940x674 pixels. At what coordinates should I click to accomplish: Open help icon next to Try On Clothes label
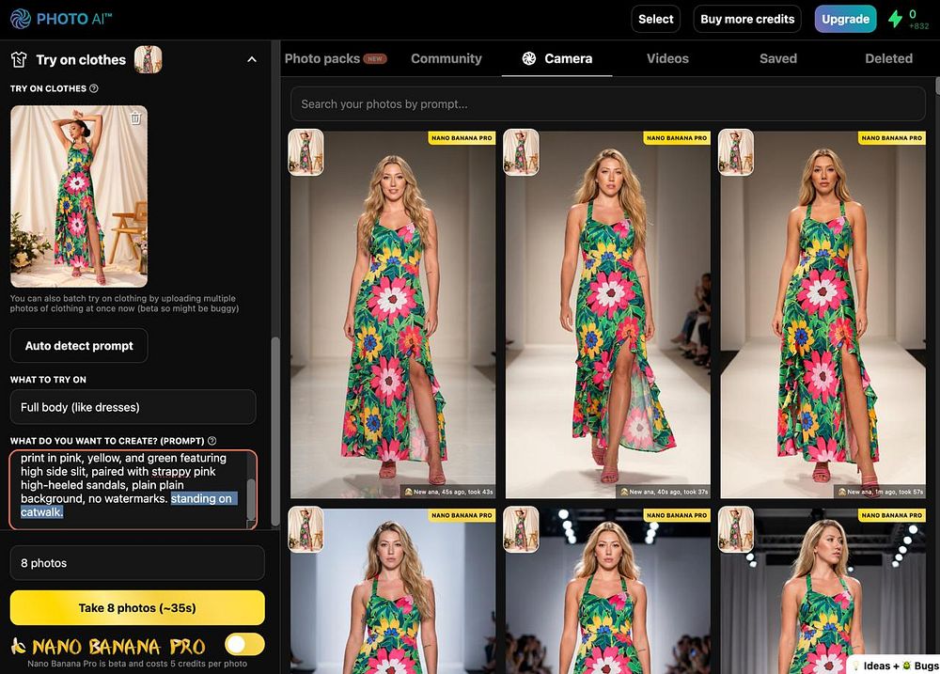click(93, 88)
